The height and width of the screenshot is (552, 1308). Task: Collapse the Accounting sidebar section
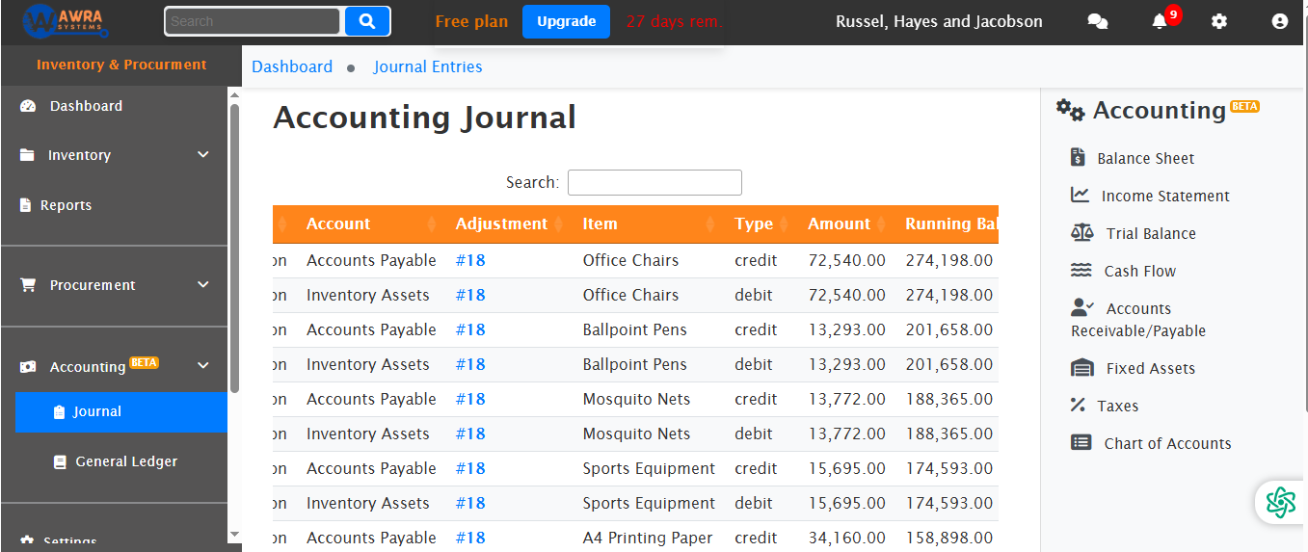[x=202, y=366]
